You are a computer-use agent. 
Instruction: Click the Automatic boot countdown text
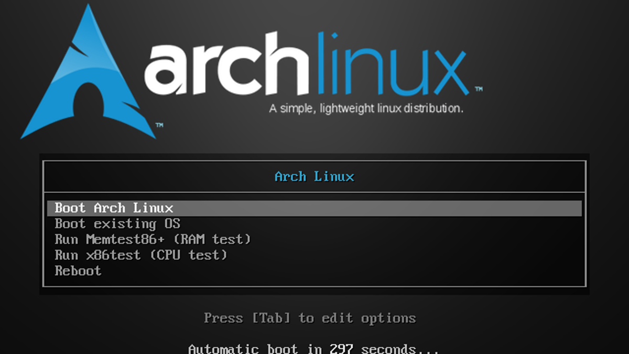(313, 349)
